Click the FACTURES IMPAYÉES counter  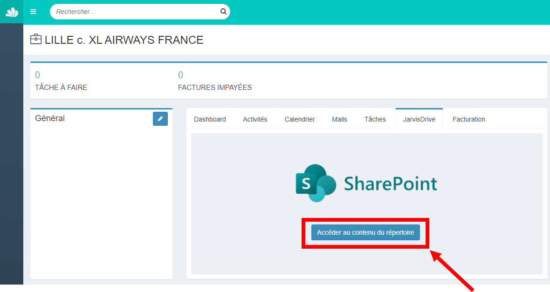[x=215, y=81]
